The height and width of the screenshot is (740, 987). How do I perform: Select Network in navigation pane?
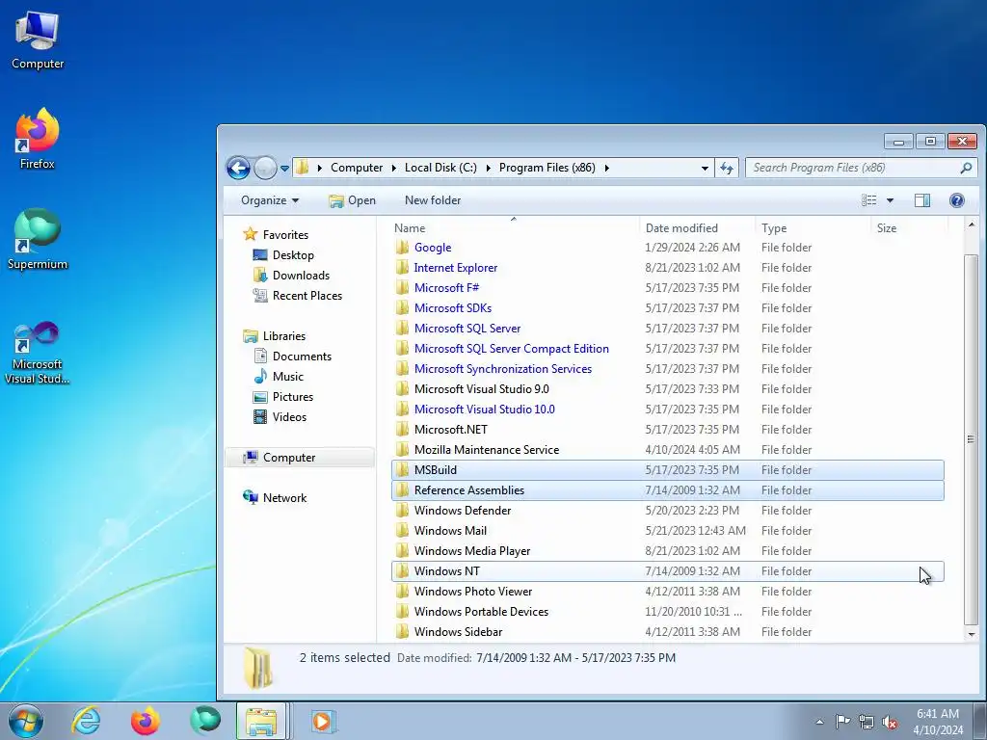pyautogui.click(x=284, y=498)
